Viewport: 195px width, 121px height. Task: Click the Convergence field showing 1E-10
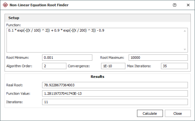pyautogui.click(x=113, y=66)
